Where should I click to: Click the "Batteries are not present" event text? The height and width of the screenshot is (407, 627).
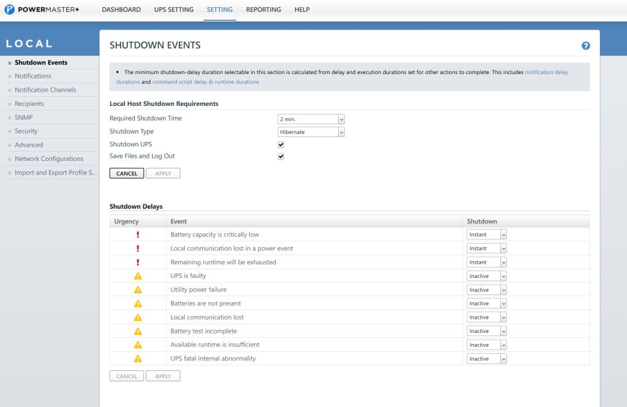click(x=206, y=304)
